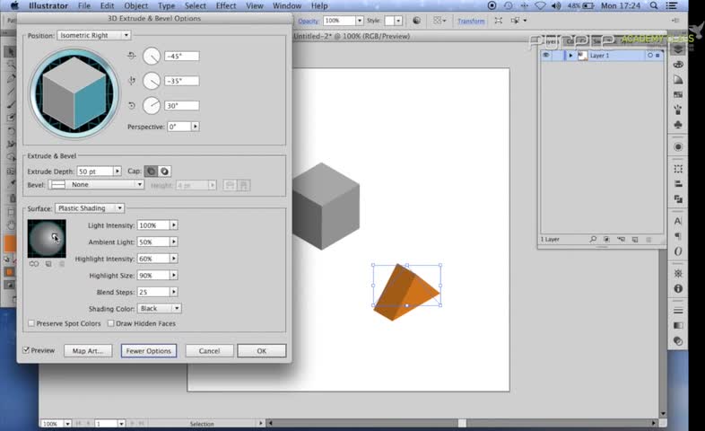Turn cap off for hollow appearance
Viewport: 705px width, 431px height.
click(165, 172)
